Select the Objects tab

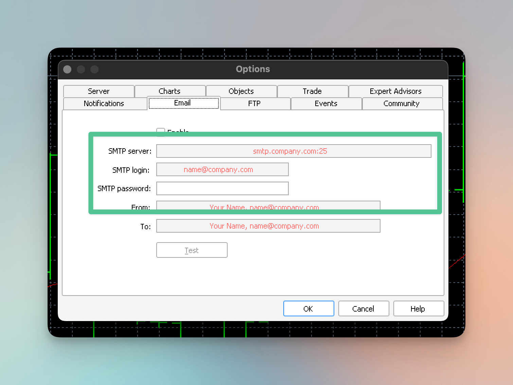241,91
